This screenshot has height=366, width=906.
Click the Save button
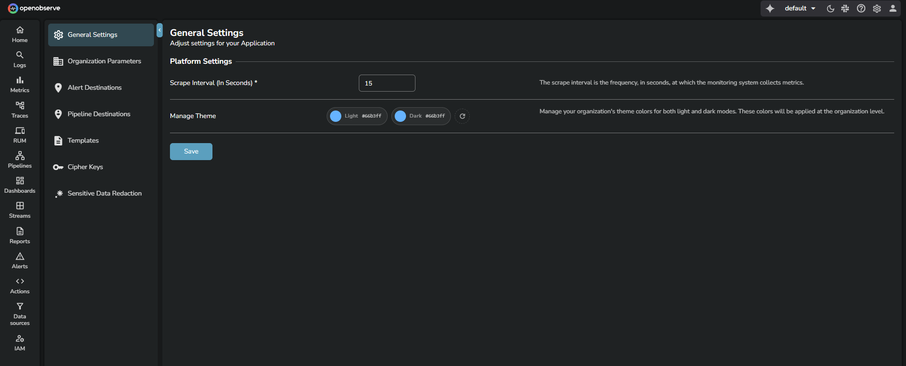point(191,152)
